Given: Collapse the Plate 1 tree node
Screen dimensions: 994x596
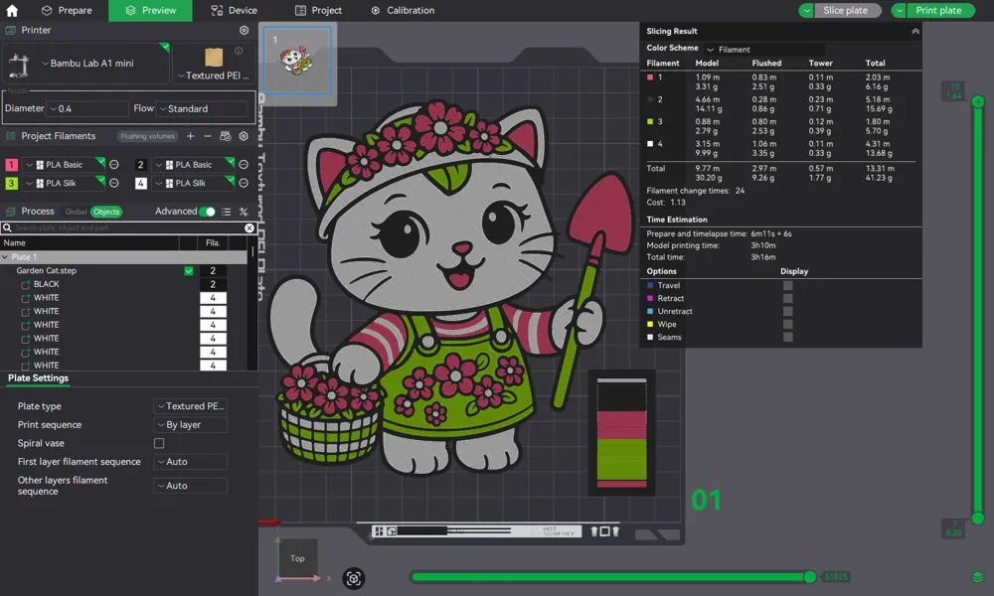Looking at the screenshot, I should (x=5, y=257).
